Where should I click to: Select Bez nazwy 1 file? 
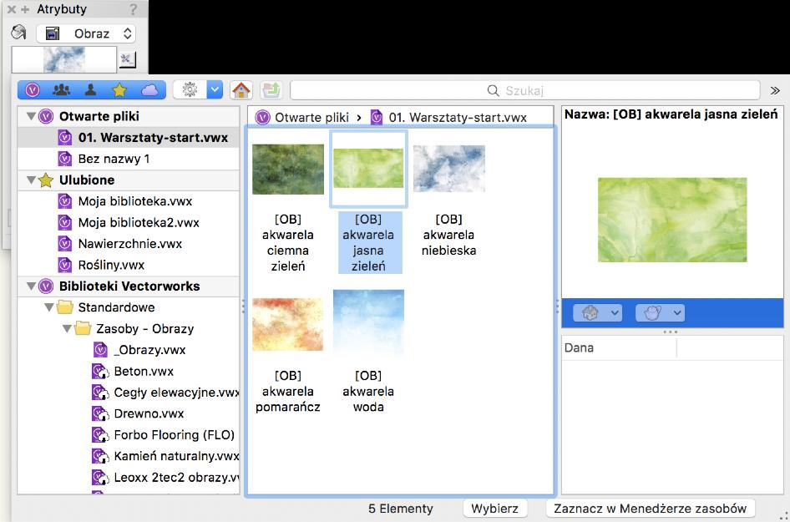(x=129, y=159)
